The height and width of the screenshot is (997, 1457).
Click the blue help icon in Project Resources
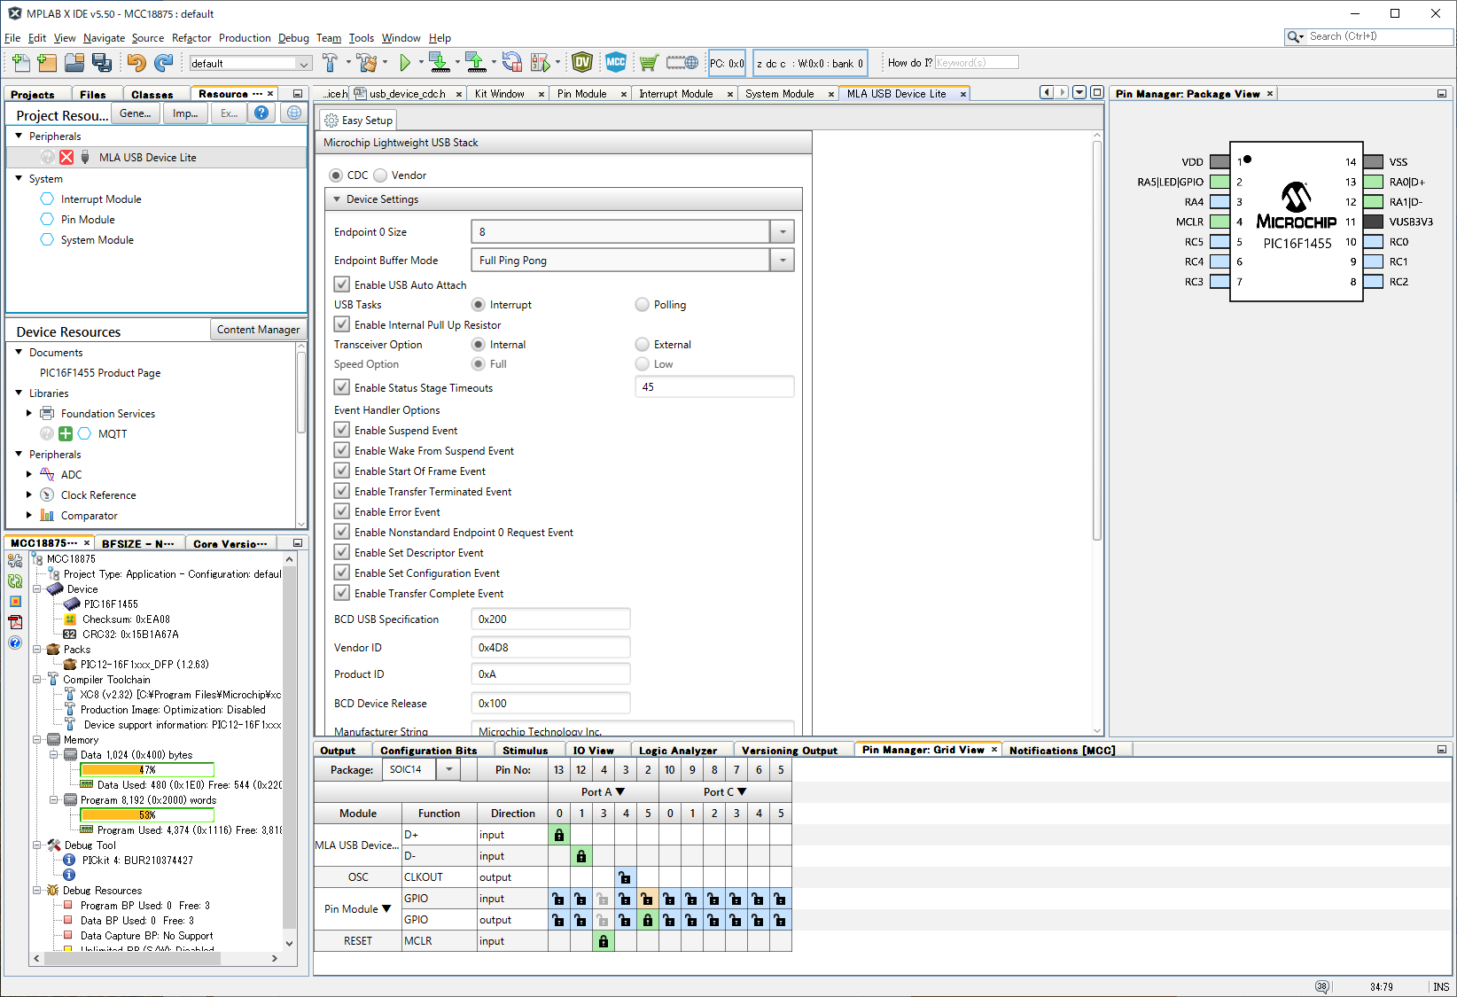coord(261,113)
